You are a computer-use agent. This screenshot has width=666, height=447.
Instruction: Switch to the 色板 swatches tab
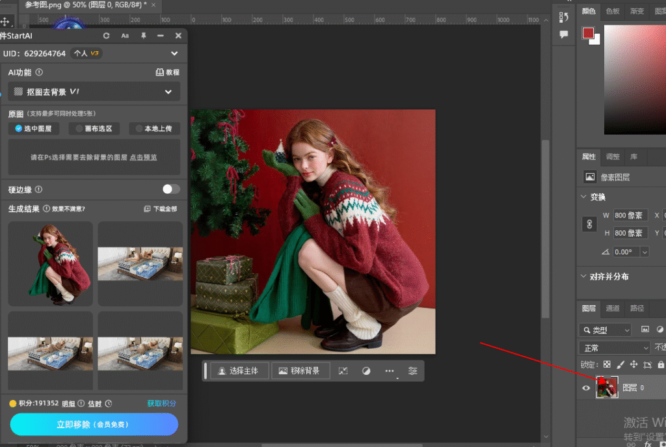pyautogui.click(x=612, y=11)
